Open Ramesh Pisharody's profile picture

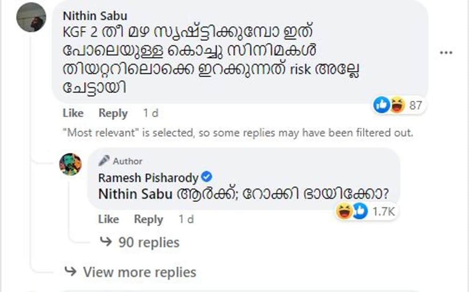coord(70,164)
